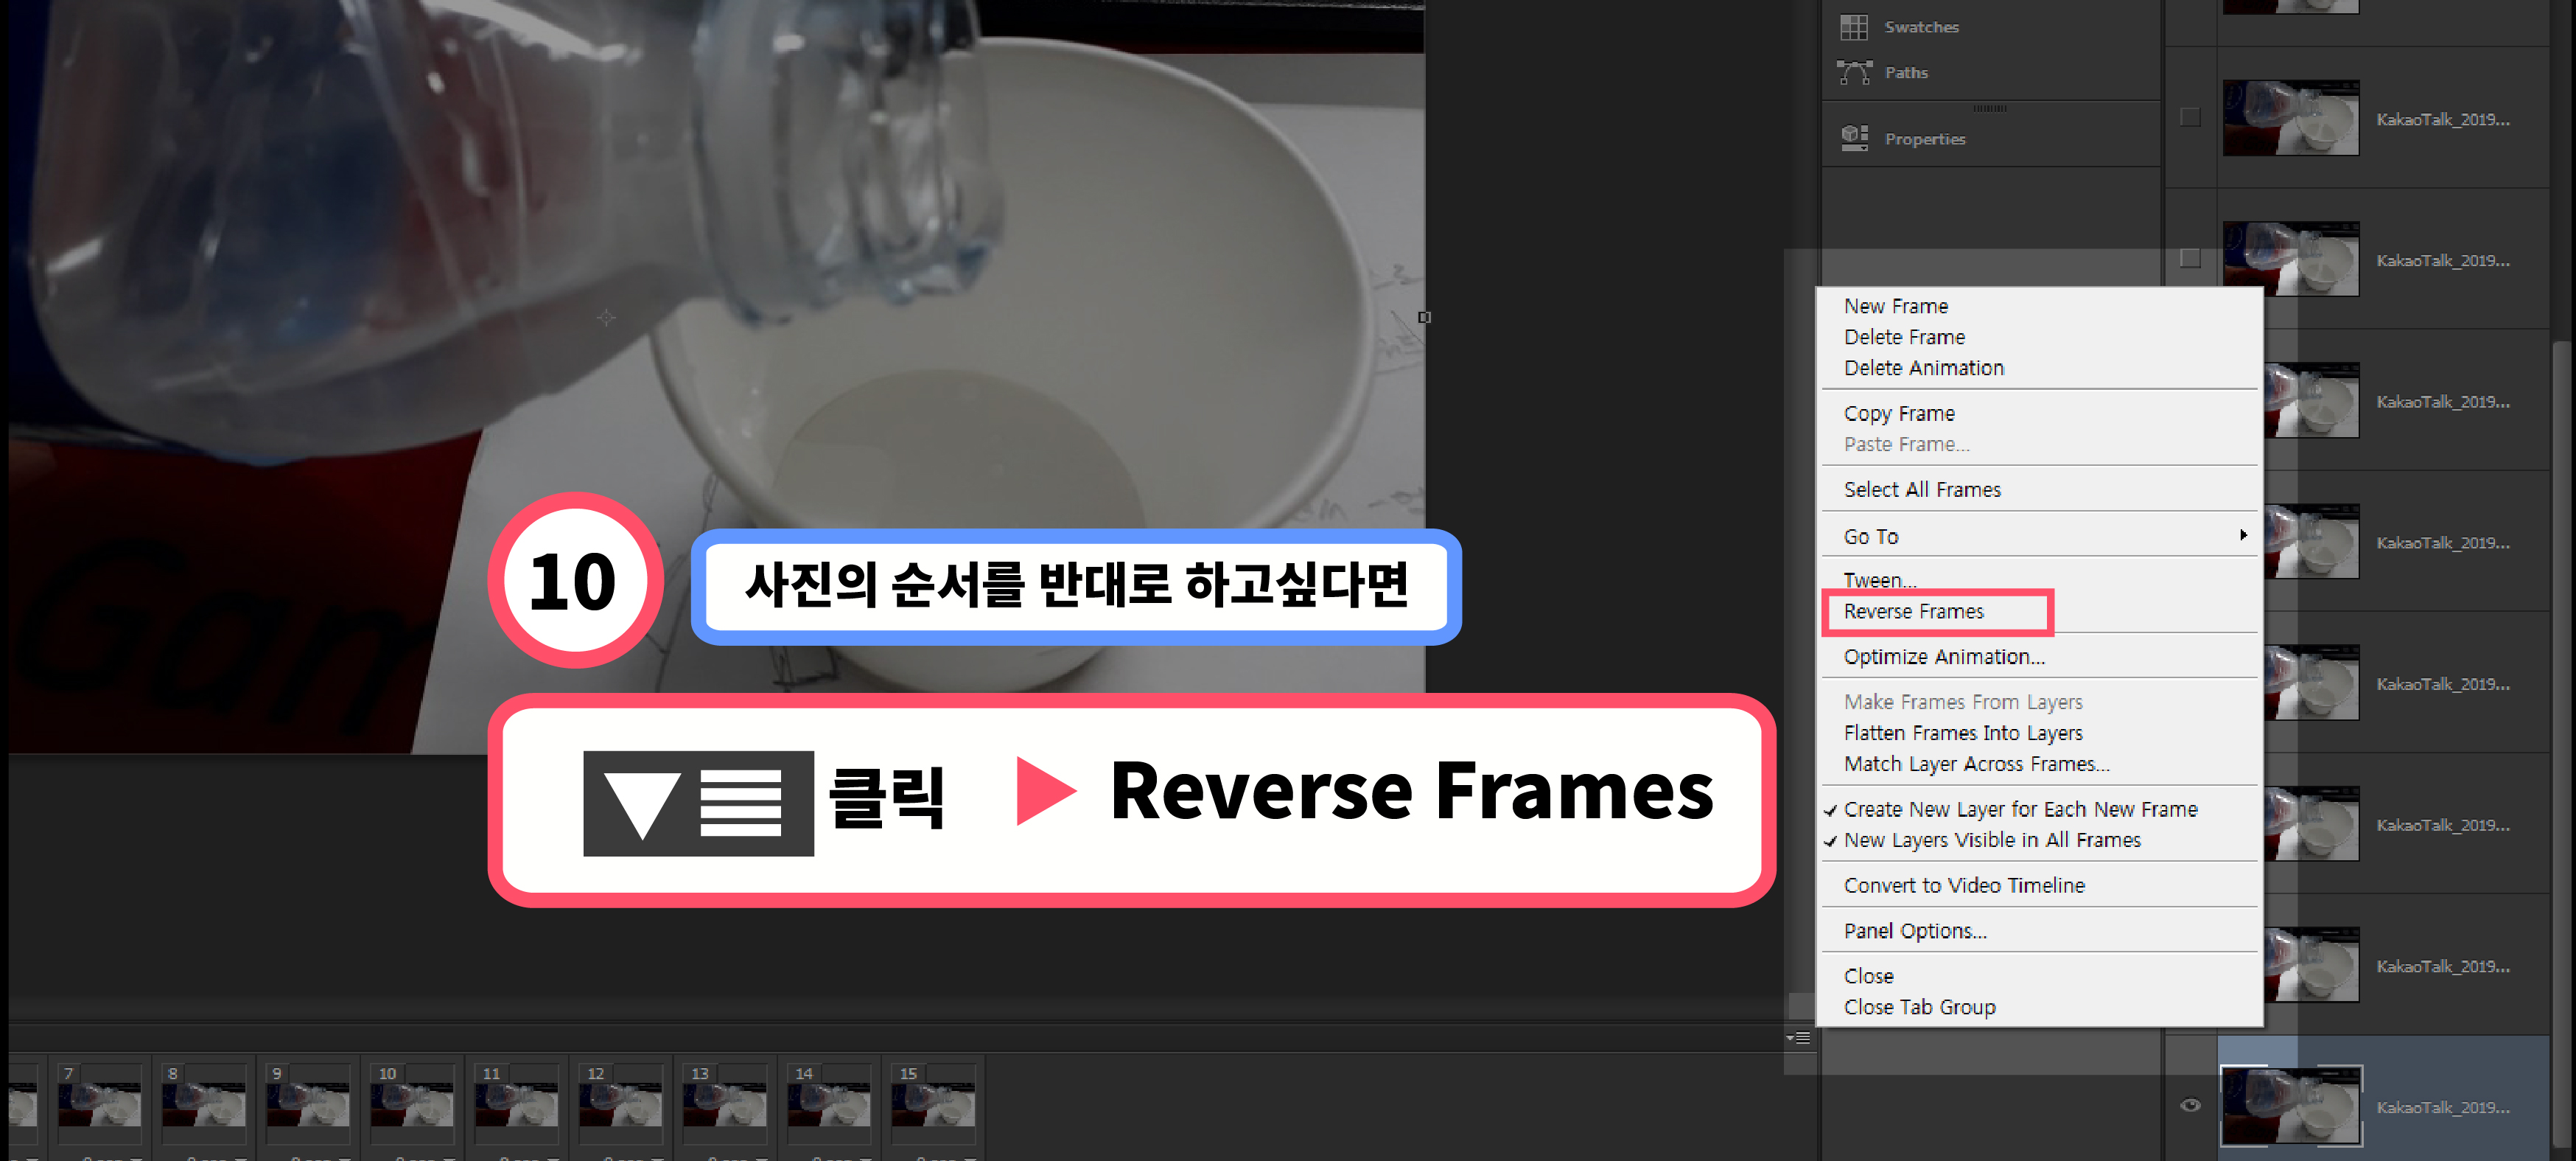Click Flatten Frames Into Layers
The width and height of the screenshot is (2576, 1161).
tap(1962, 733)
